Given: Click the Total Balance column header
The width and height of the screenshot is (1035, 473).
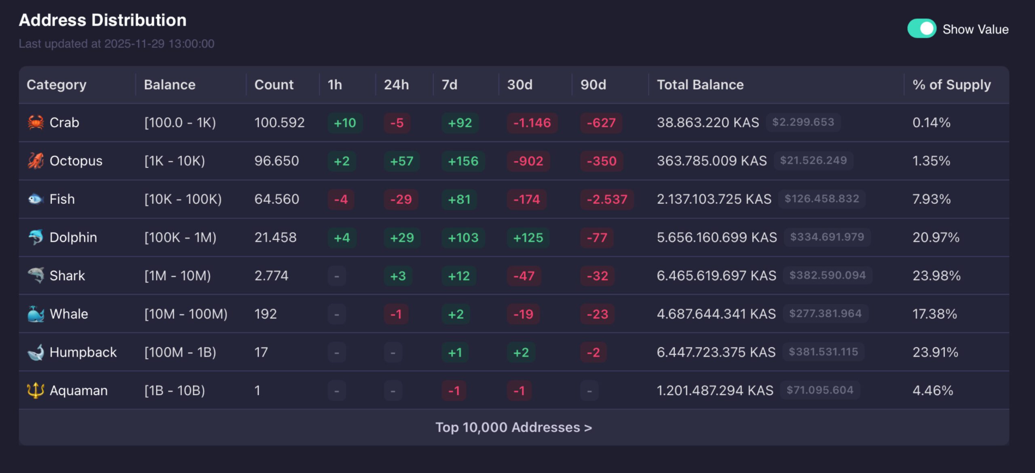Looking at the screenshot, I should 700,84.
